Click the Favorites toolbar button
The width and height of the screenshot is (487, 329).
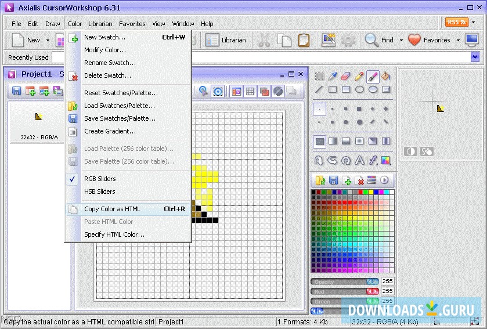click(x=429, y=41)
